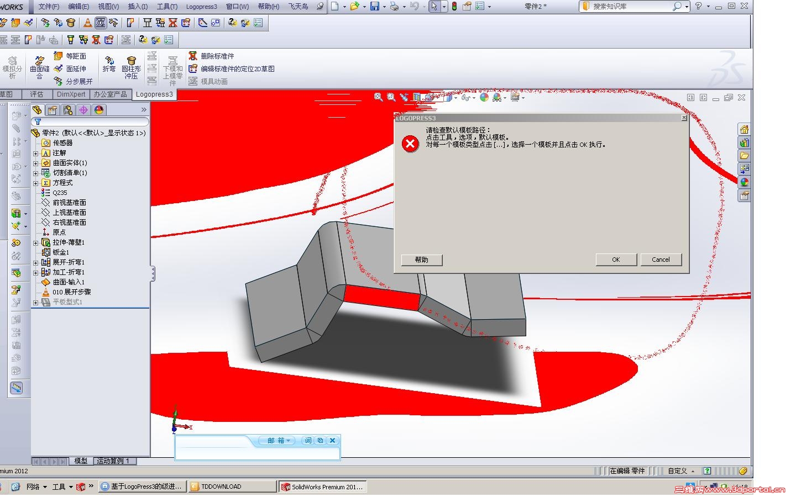The height and width of the screenshot is (497, 796).
Task: Click the 曲面缝合 surface knit icon
Action: [x=39, y=67]
